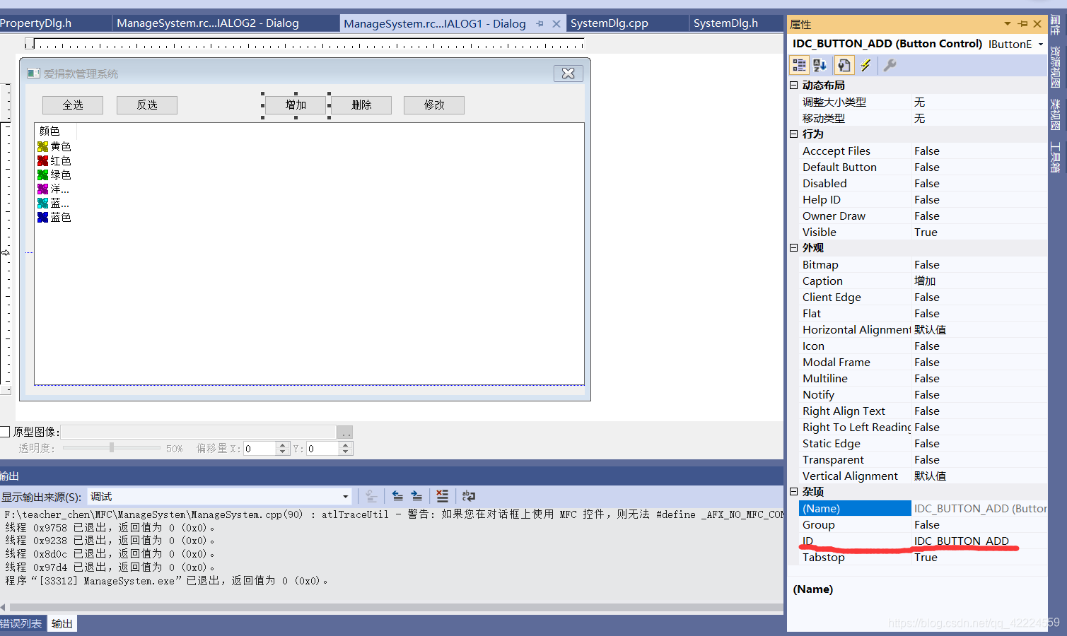Switch to the PropertyDlg.h tab

coord(35,23)
